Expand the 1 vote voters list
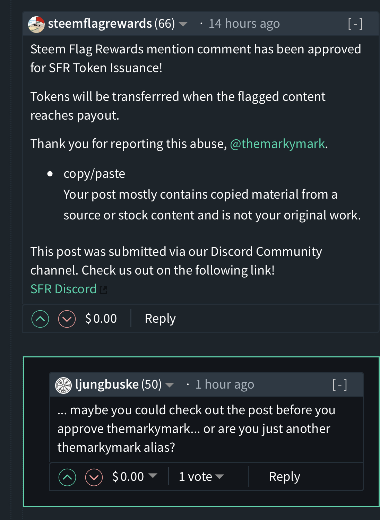The height and width of the screenshot is (520, 380). 201,477
